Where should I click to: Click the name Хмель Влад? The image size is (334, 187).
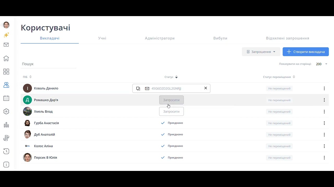pyautogui.click(x=43, y=111)
